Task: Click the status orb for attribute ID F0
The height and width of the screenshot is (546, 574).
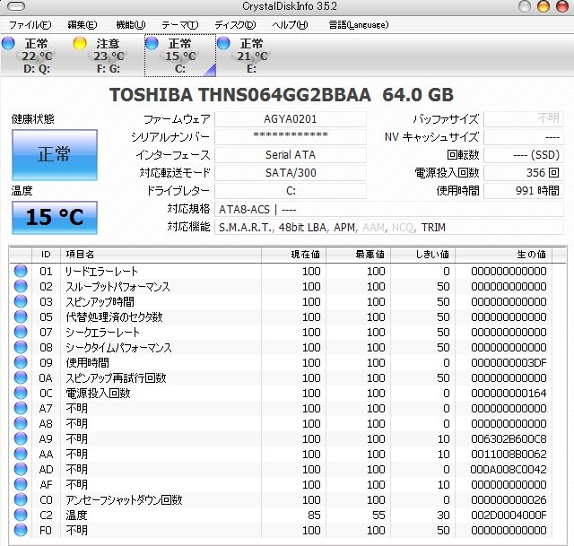Action: pyautogui.click(x=21, y=530)
